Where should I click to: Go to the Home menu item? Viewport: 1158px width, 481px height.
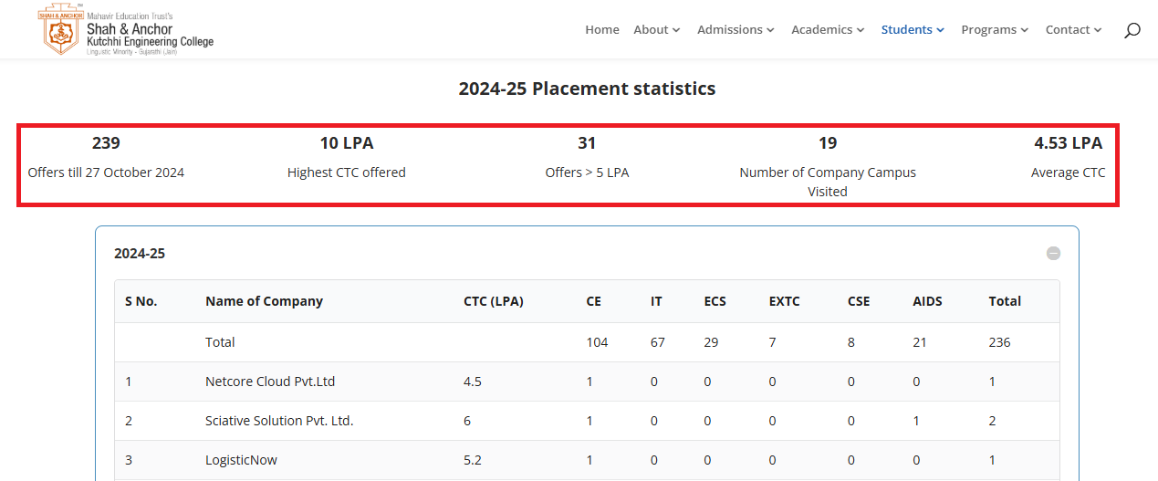tap(602, 30)
